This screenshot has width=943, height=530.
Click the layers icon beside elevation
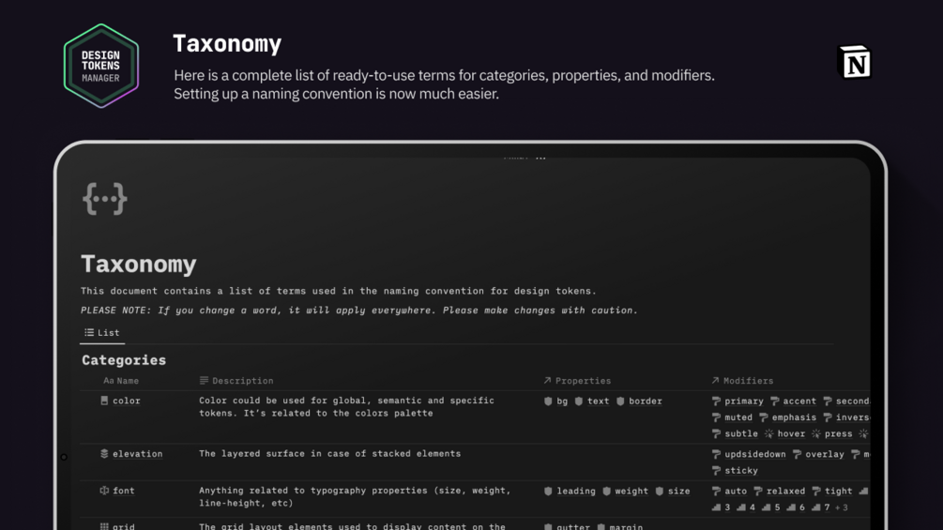pyautogui.click(x=104, y=454)
